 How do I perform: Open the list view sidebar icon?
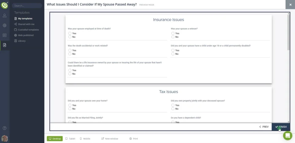pyautogui.click(x=5, y=35)
